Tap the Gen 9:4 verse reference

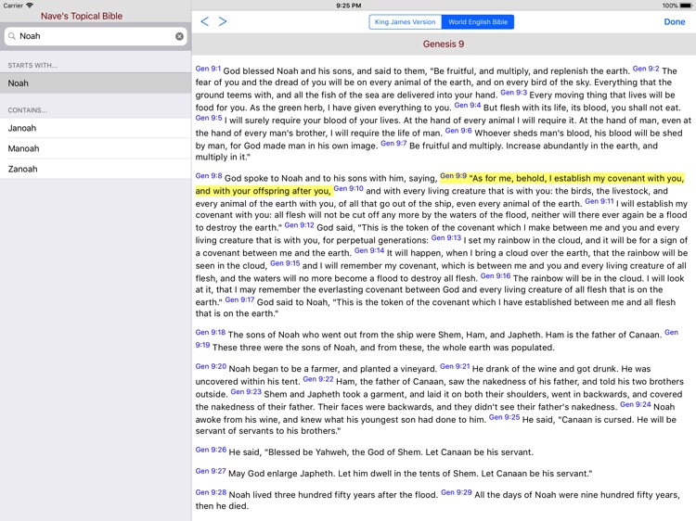pyautogui.click(x=468, y=106)
